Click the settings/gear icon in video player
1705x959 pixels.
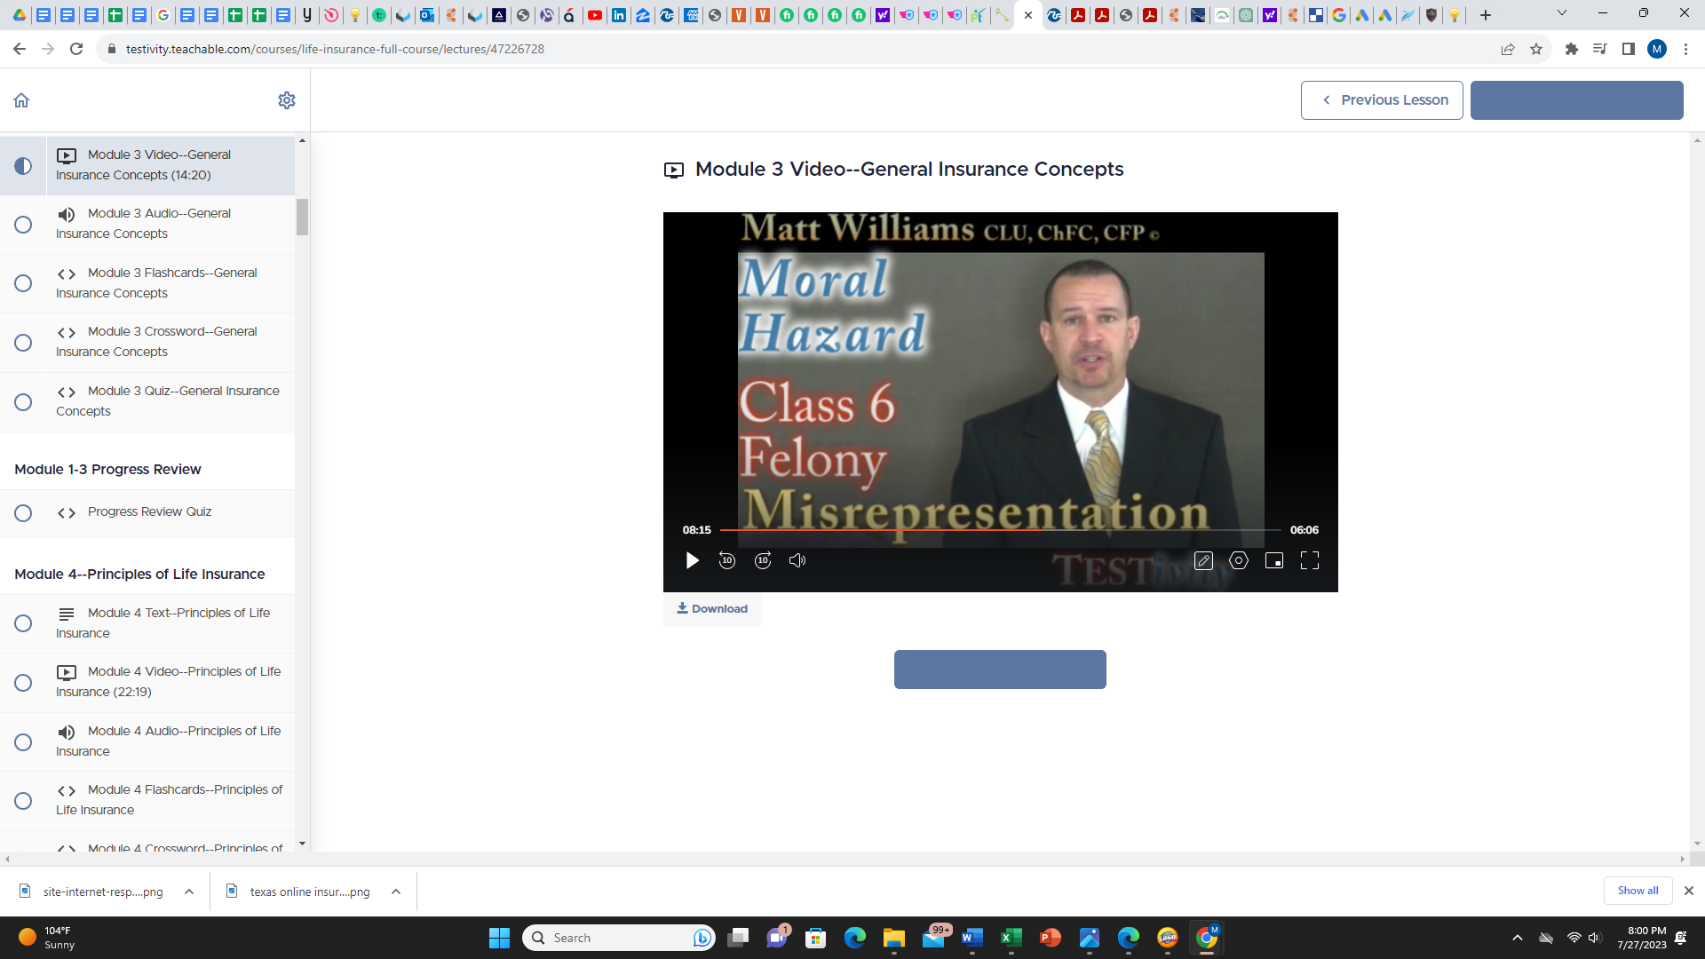tap(1239, 561)
